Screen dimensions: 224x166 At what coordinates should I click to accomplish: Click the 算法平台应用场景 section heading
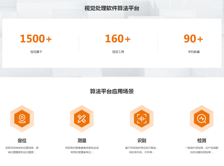click(112, 91)
